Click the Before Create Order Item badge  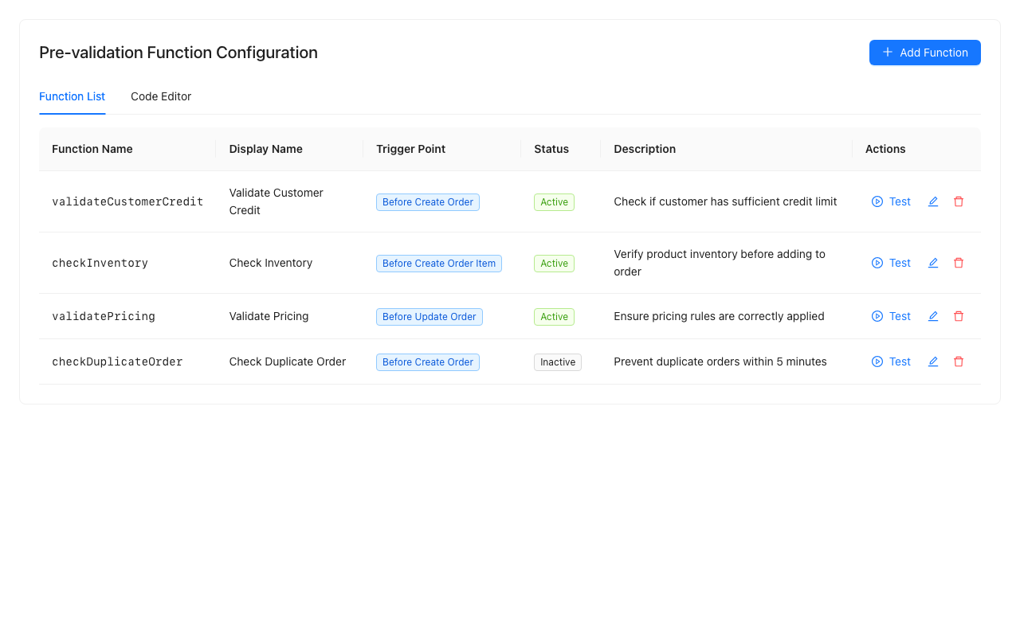(x=438, y=263)
